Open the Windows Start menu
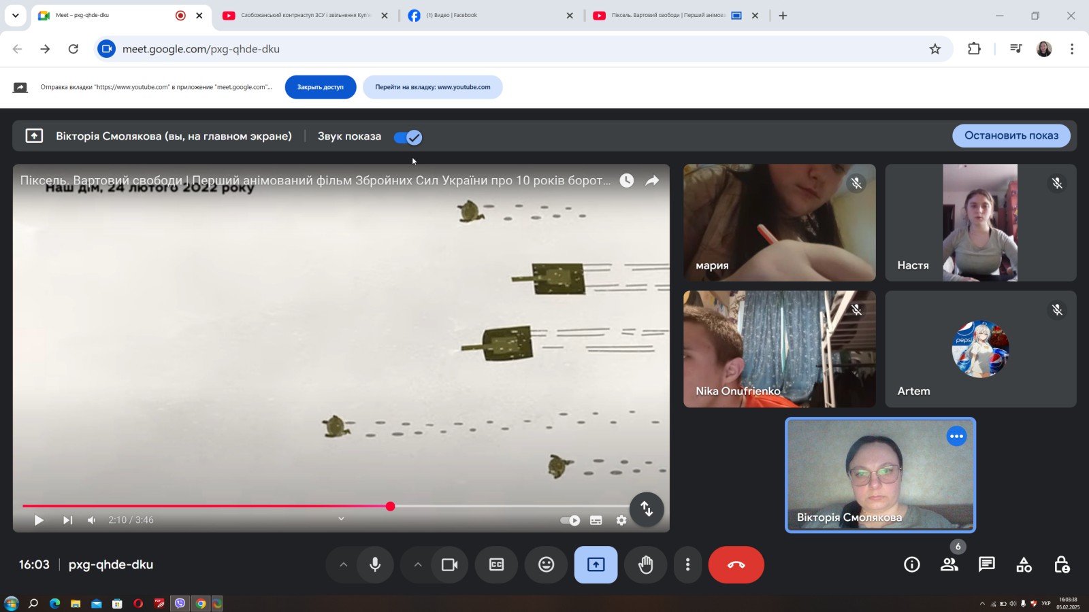Viewport: 1089px width, 612px height. tap(11, 603)
